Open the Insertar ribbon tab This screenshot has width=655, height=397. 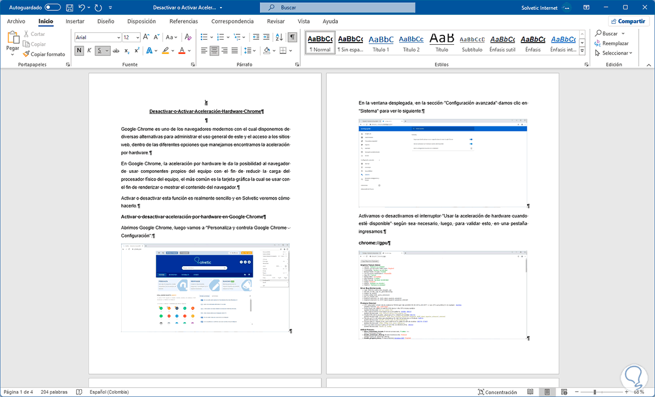(x=75, y=21)
